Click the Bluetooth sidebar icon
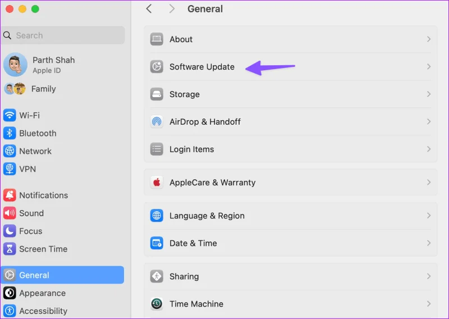 (x=10, y=133)
